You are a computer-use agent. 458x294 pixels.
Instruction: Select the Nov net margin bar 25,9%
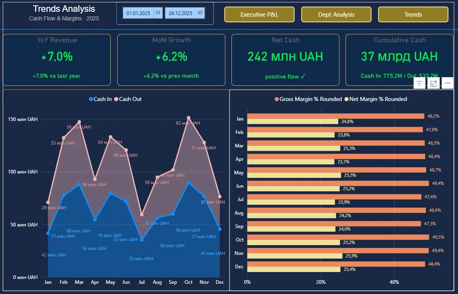(295, 256)
